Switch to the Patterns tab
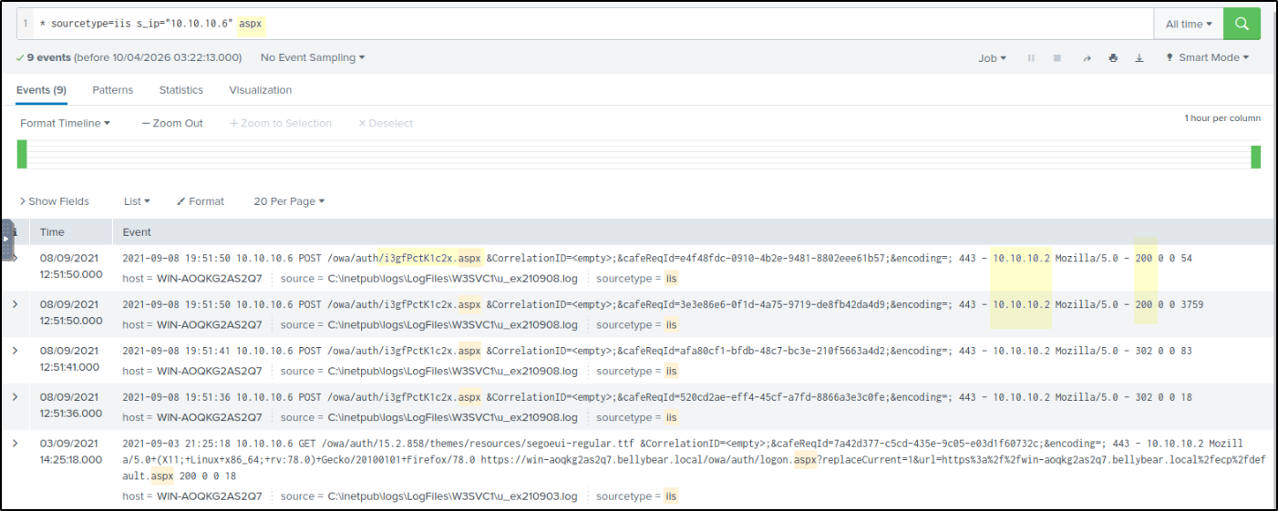This screenshot has height=511, width=1278. (x=112, y=90)
